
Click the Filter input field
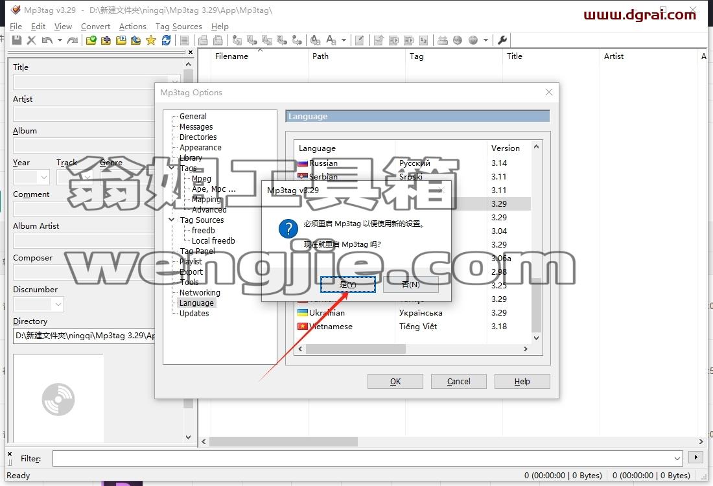(368, 458)
